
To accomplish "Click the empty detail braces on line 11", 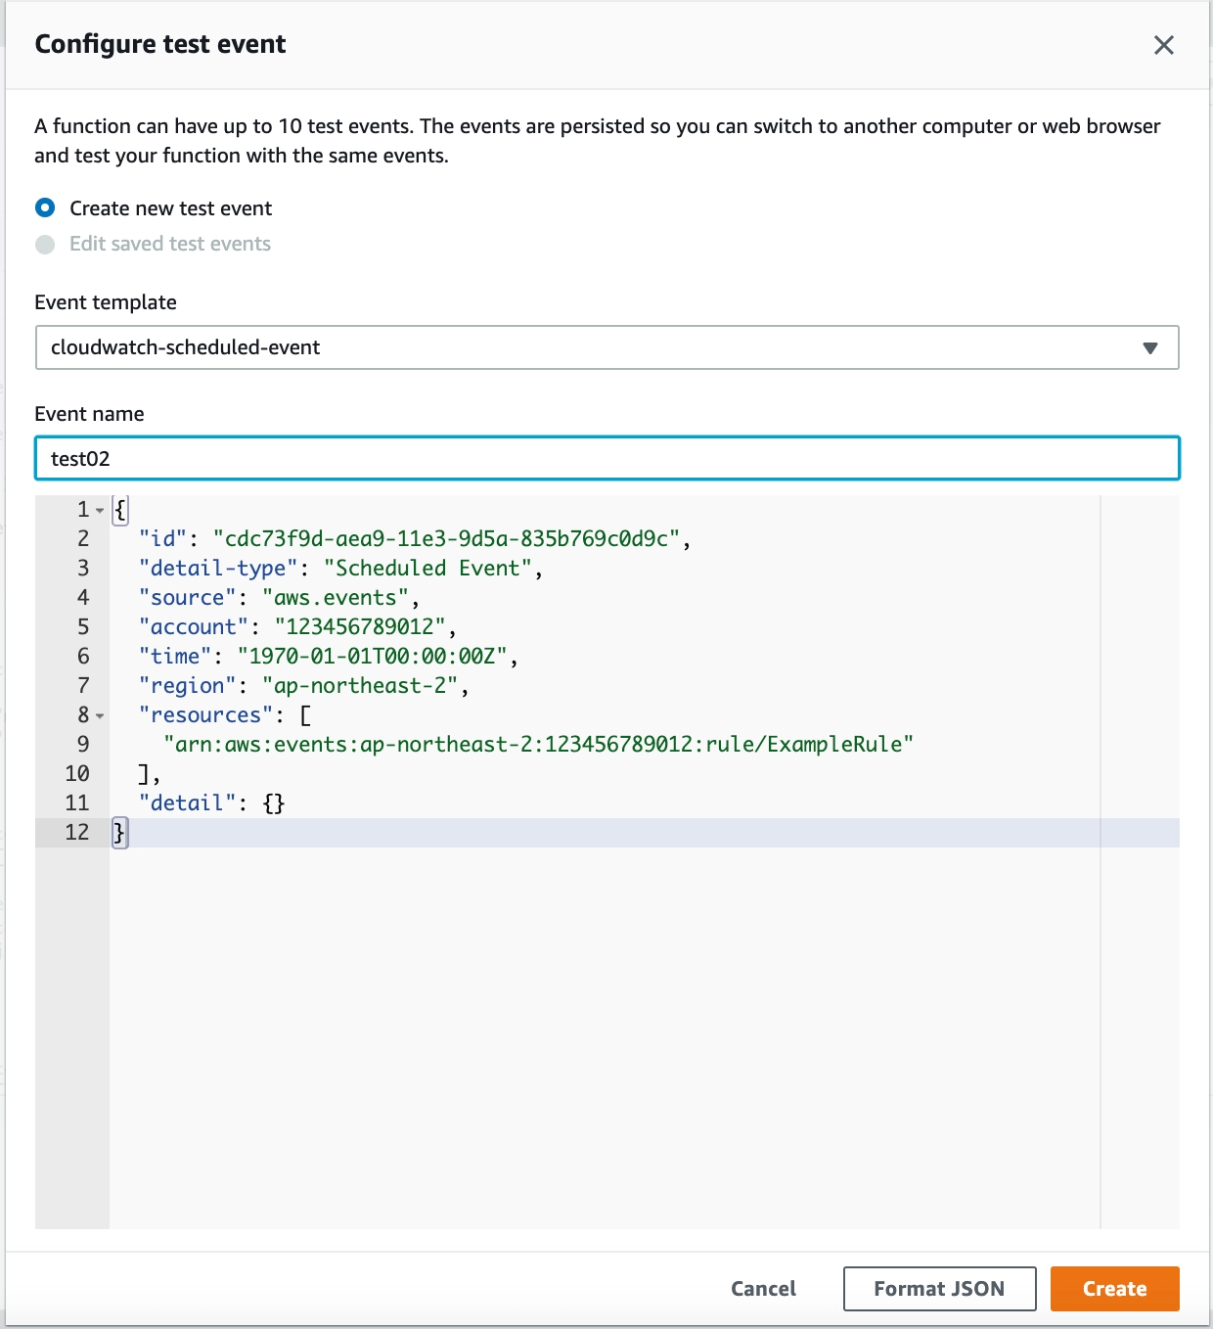I will pyautogui.click(x=274, y=803).
